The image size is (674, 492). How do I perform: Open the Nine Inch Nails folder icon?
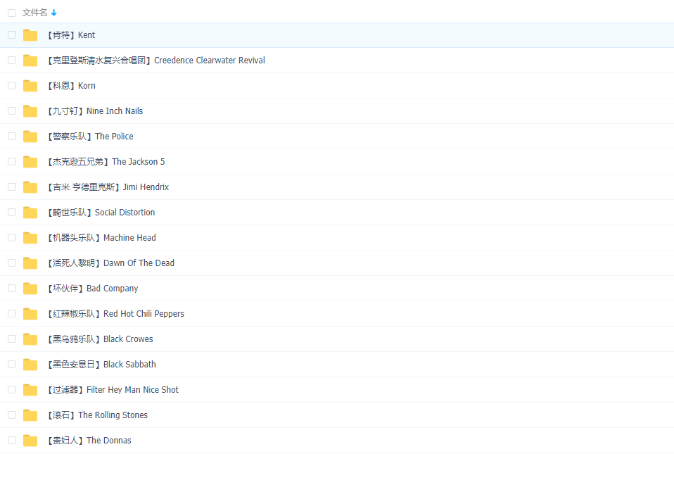pos(30,111)
